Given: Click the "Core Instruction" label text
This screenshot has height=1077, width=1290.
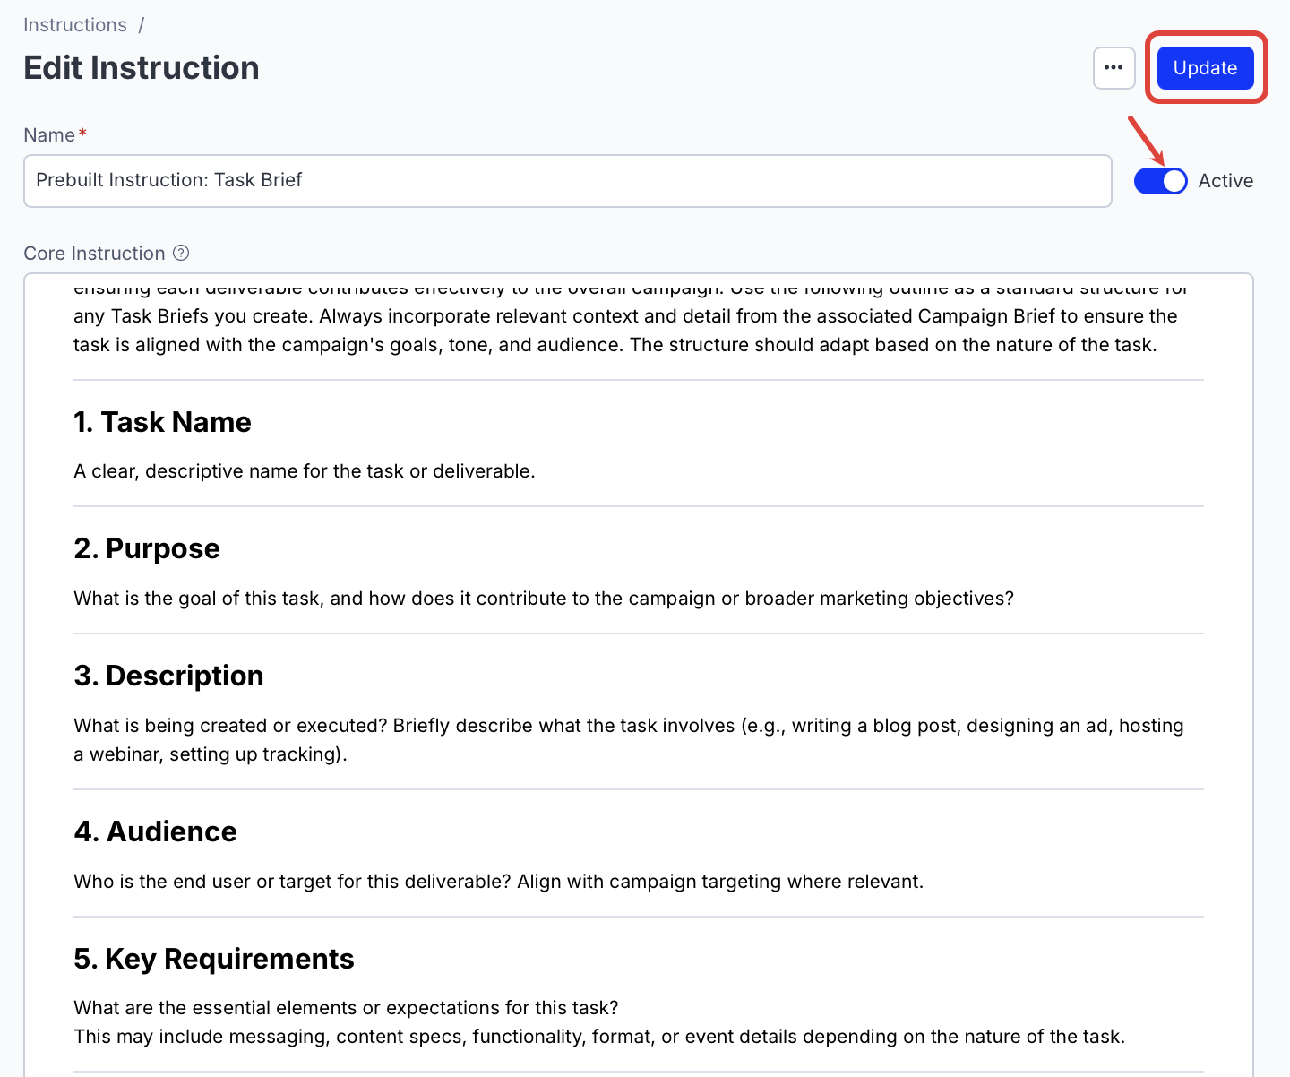Looking at the screenshot, I should point(94,254).
